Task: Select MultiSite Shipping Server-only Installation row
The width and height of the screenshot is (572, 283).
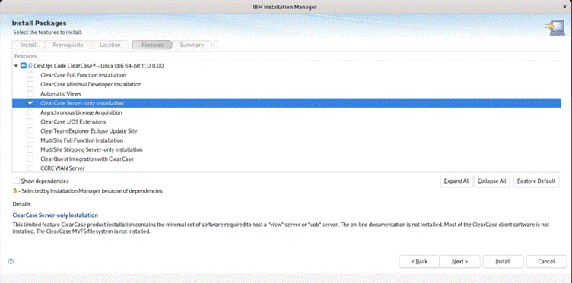Action: click(x=286, y=149)
